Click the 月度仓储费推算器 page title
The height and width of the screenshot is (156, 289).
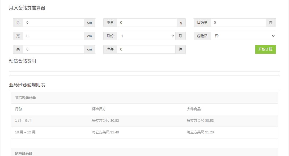click(27, 8)
